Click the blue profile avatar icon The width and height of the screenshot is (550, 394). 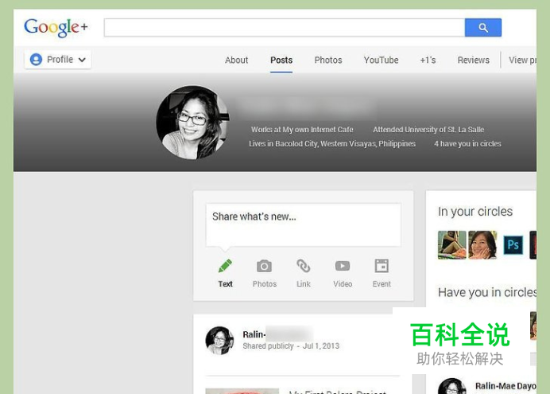click(36, 60)
